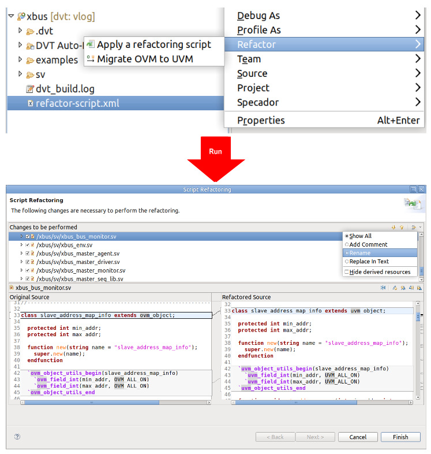This screenshot has width=431, height=454.
Task: Click the Select Previous Change up arrow icon
Action: click(402, 228)
